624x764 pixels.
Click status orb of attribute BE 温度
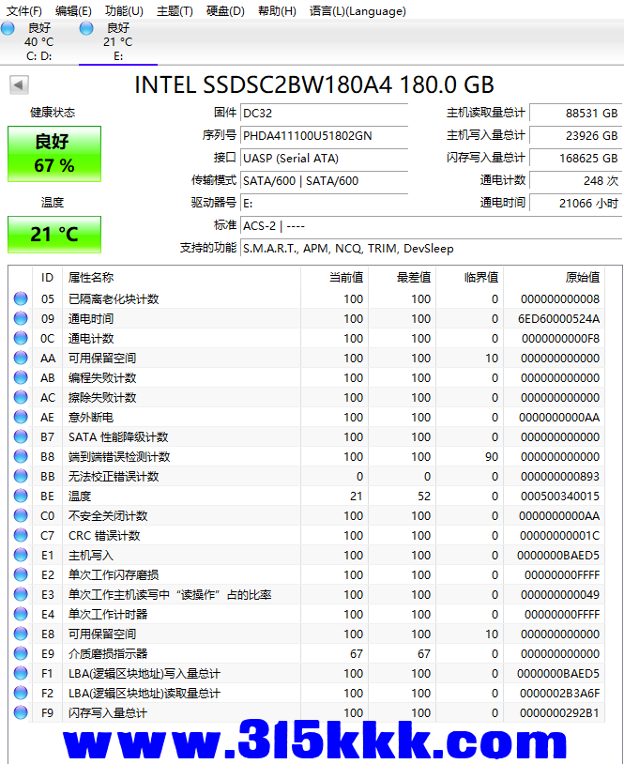click(x=21, y=496)
